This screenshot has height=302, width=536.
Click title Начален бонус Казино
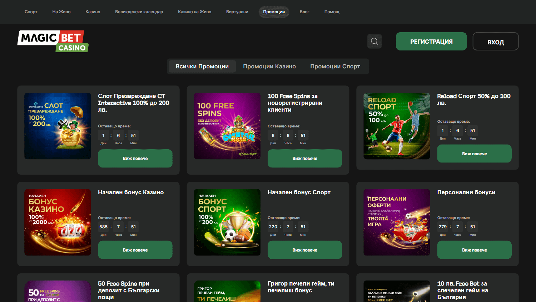coord(131,193)
